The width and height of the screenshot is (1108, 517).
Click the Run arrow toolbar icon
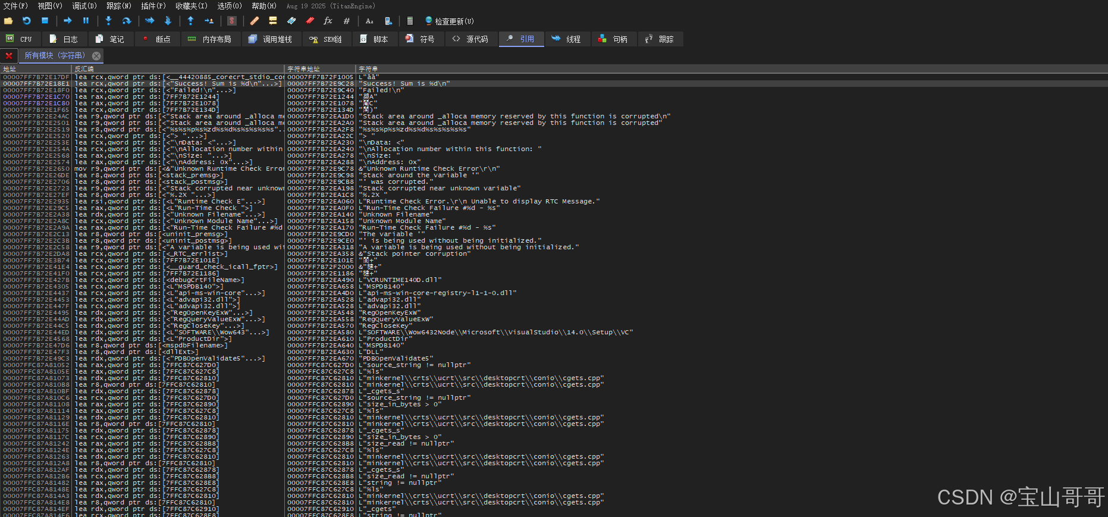[x=68, y=21]
